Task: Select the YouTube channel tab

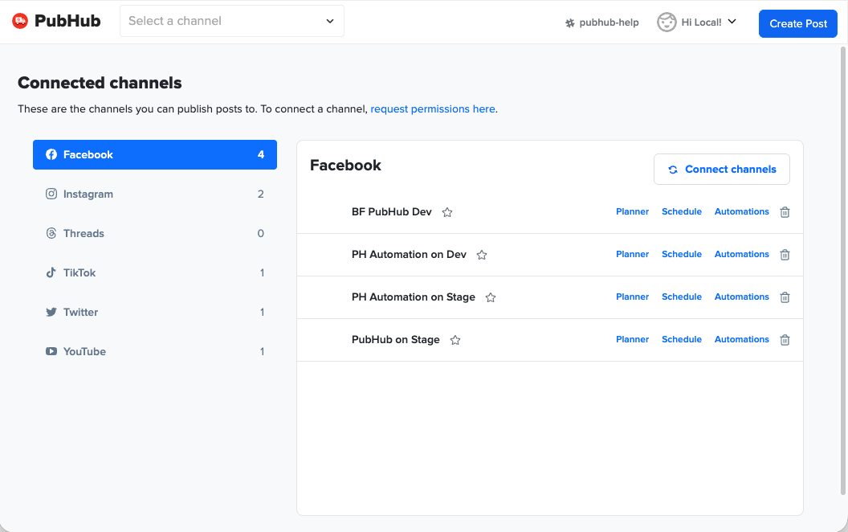Action: [155, 352]
